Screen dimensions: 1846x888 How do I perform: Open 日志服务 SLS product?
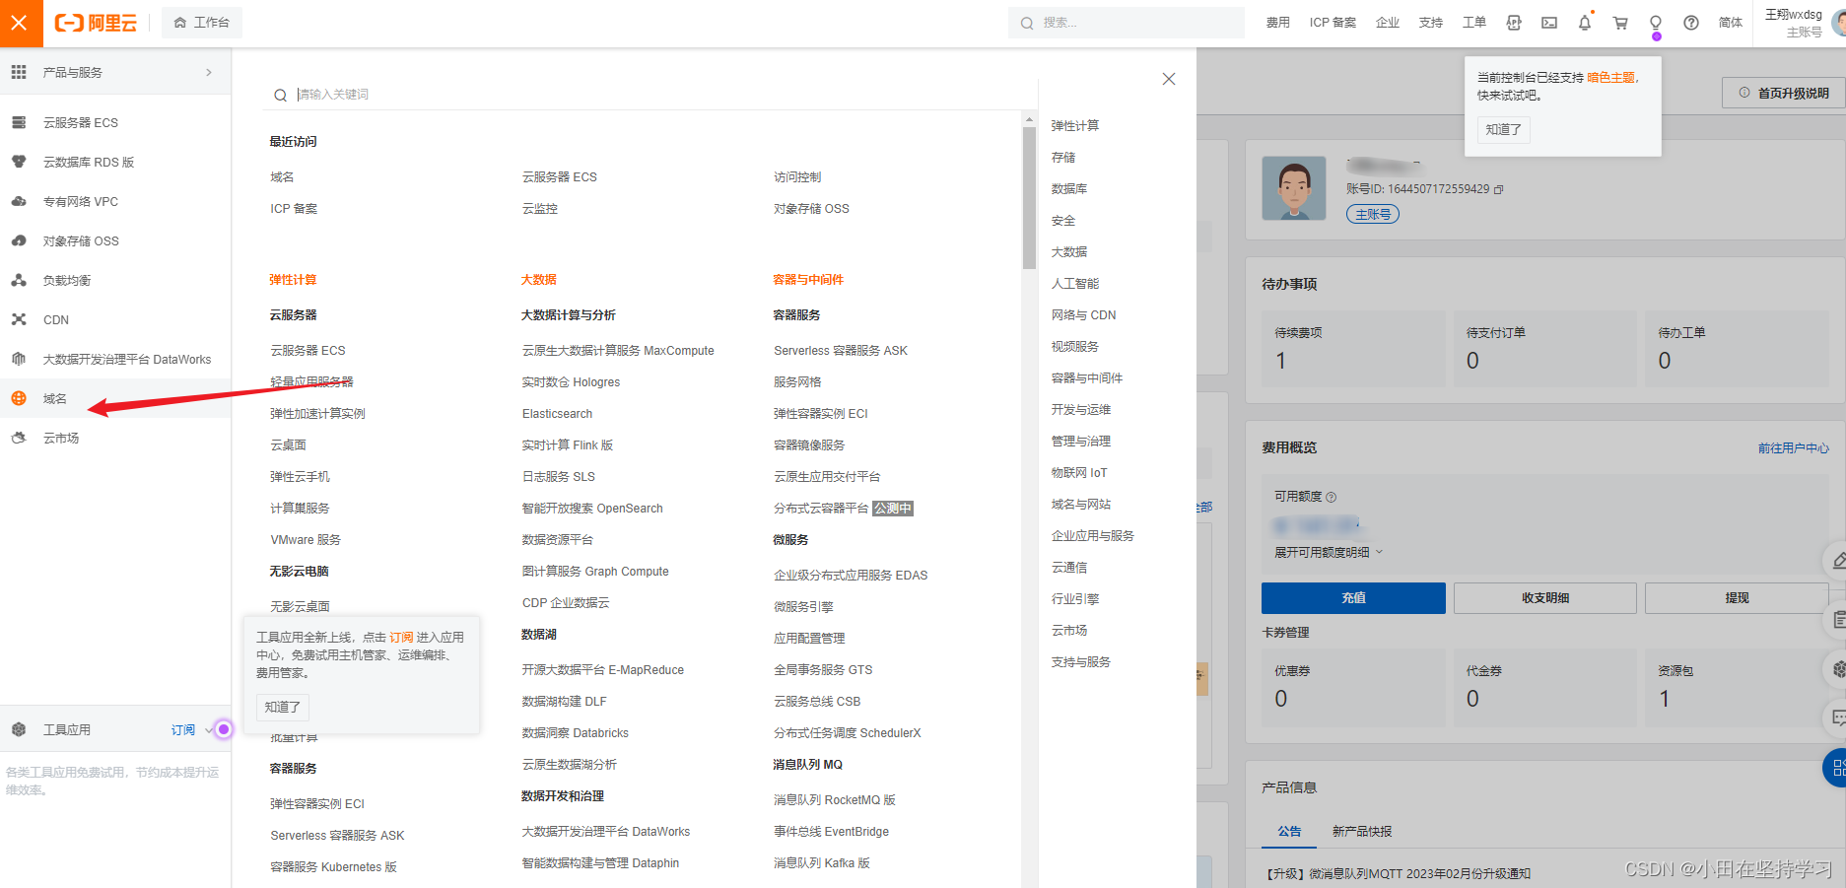[559, 477]
